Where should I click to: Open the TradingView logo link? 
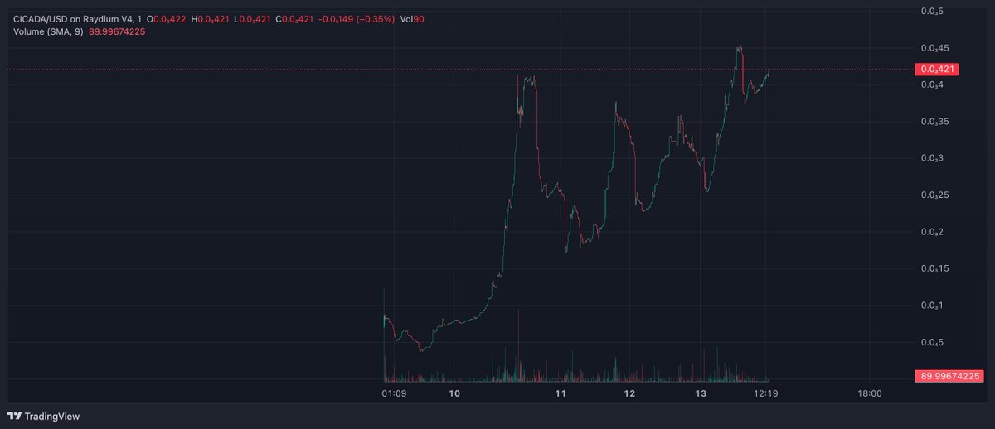point(44,416)
